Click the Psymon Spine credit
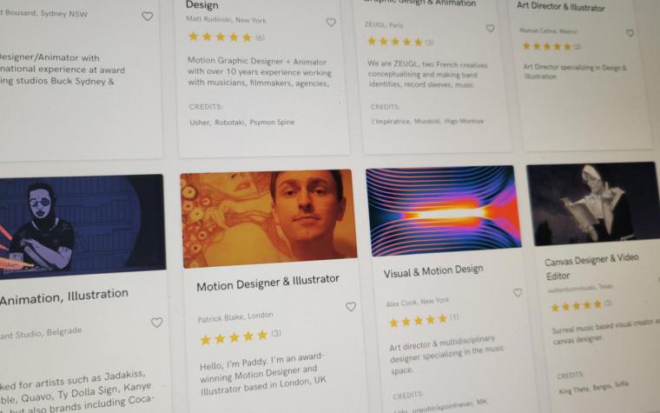Screen dimensions: 660x413 [x=272, y=123]
